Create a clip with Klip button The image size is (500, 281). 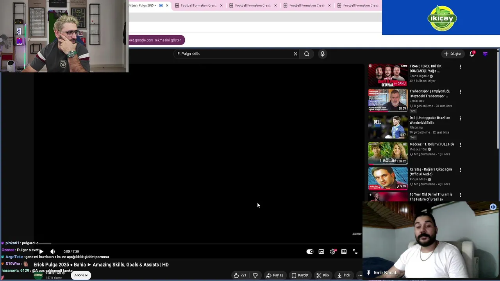[x=323, y=275]
